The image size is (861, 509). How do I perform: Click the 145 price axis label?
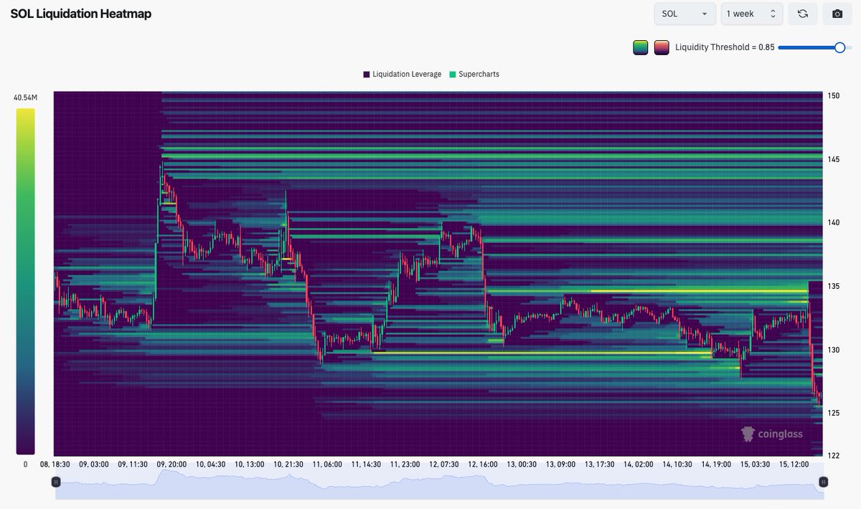(833, 159)
